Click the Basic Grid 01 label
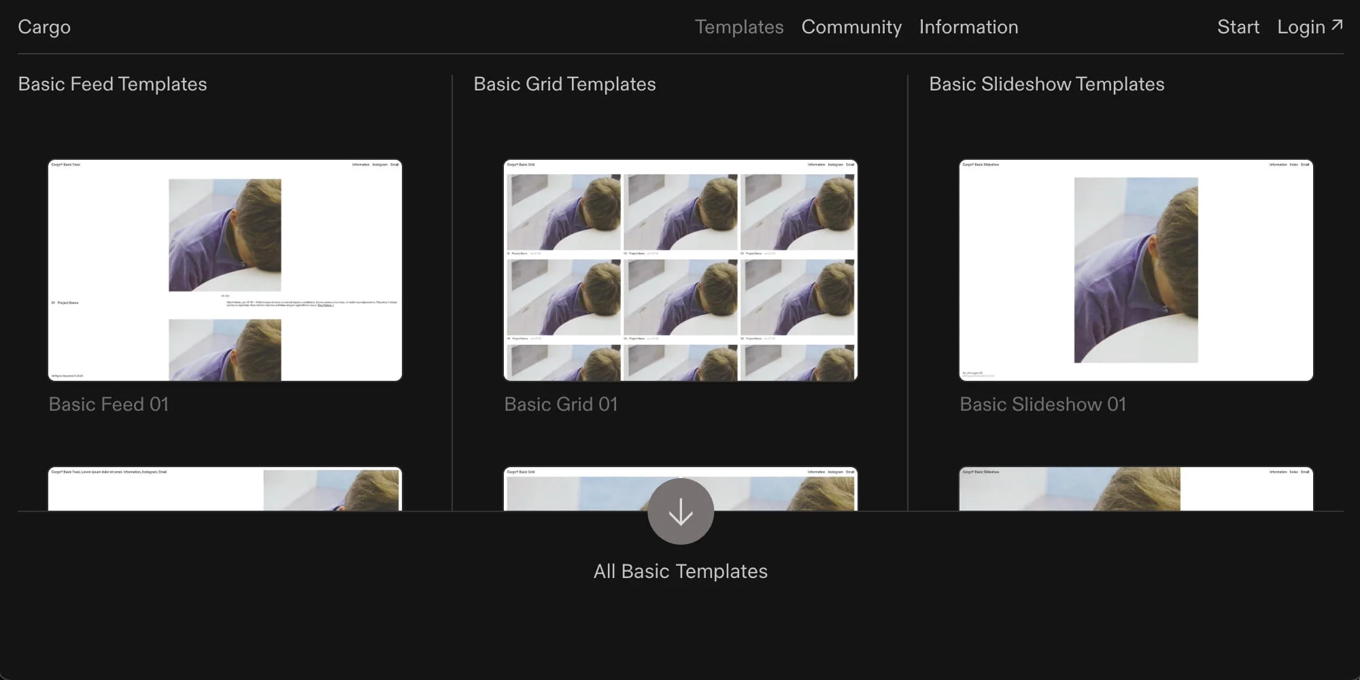Viewport: 1360px width, 680px height. (x=561, y=404)
